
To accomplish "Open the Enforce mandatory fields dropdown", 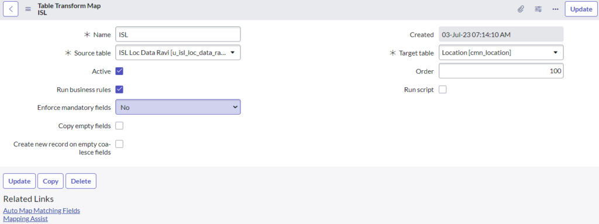I will pyautogui.click(x=178, y=108).
